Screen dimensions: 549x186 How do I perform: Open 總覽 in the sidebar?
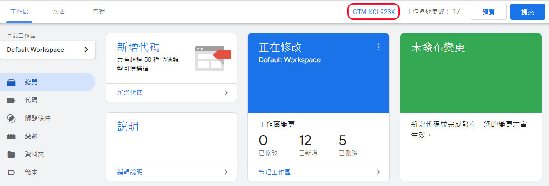click(x=47, y=82)
